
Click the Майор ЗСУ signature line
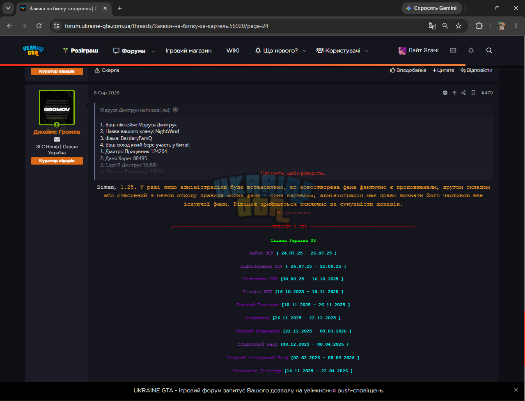pos(293,253)
